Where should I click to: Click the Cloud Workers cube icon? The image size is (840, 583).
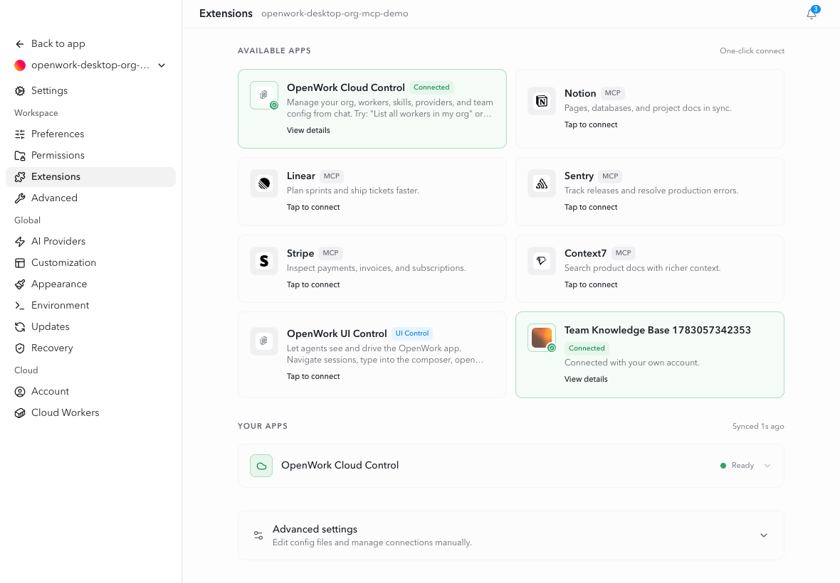click(20, 414)
